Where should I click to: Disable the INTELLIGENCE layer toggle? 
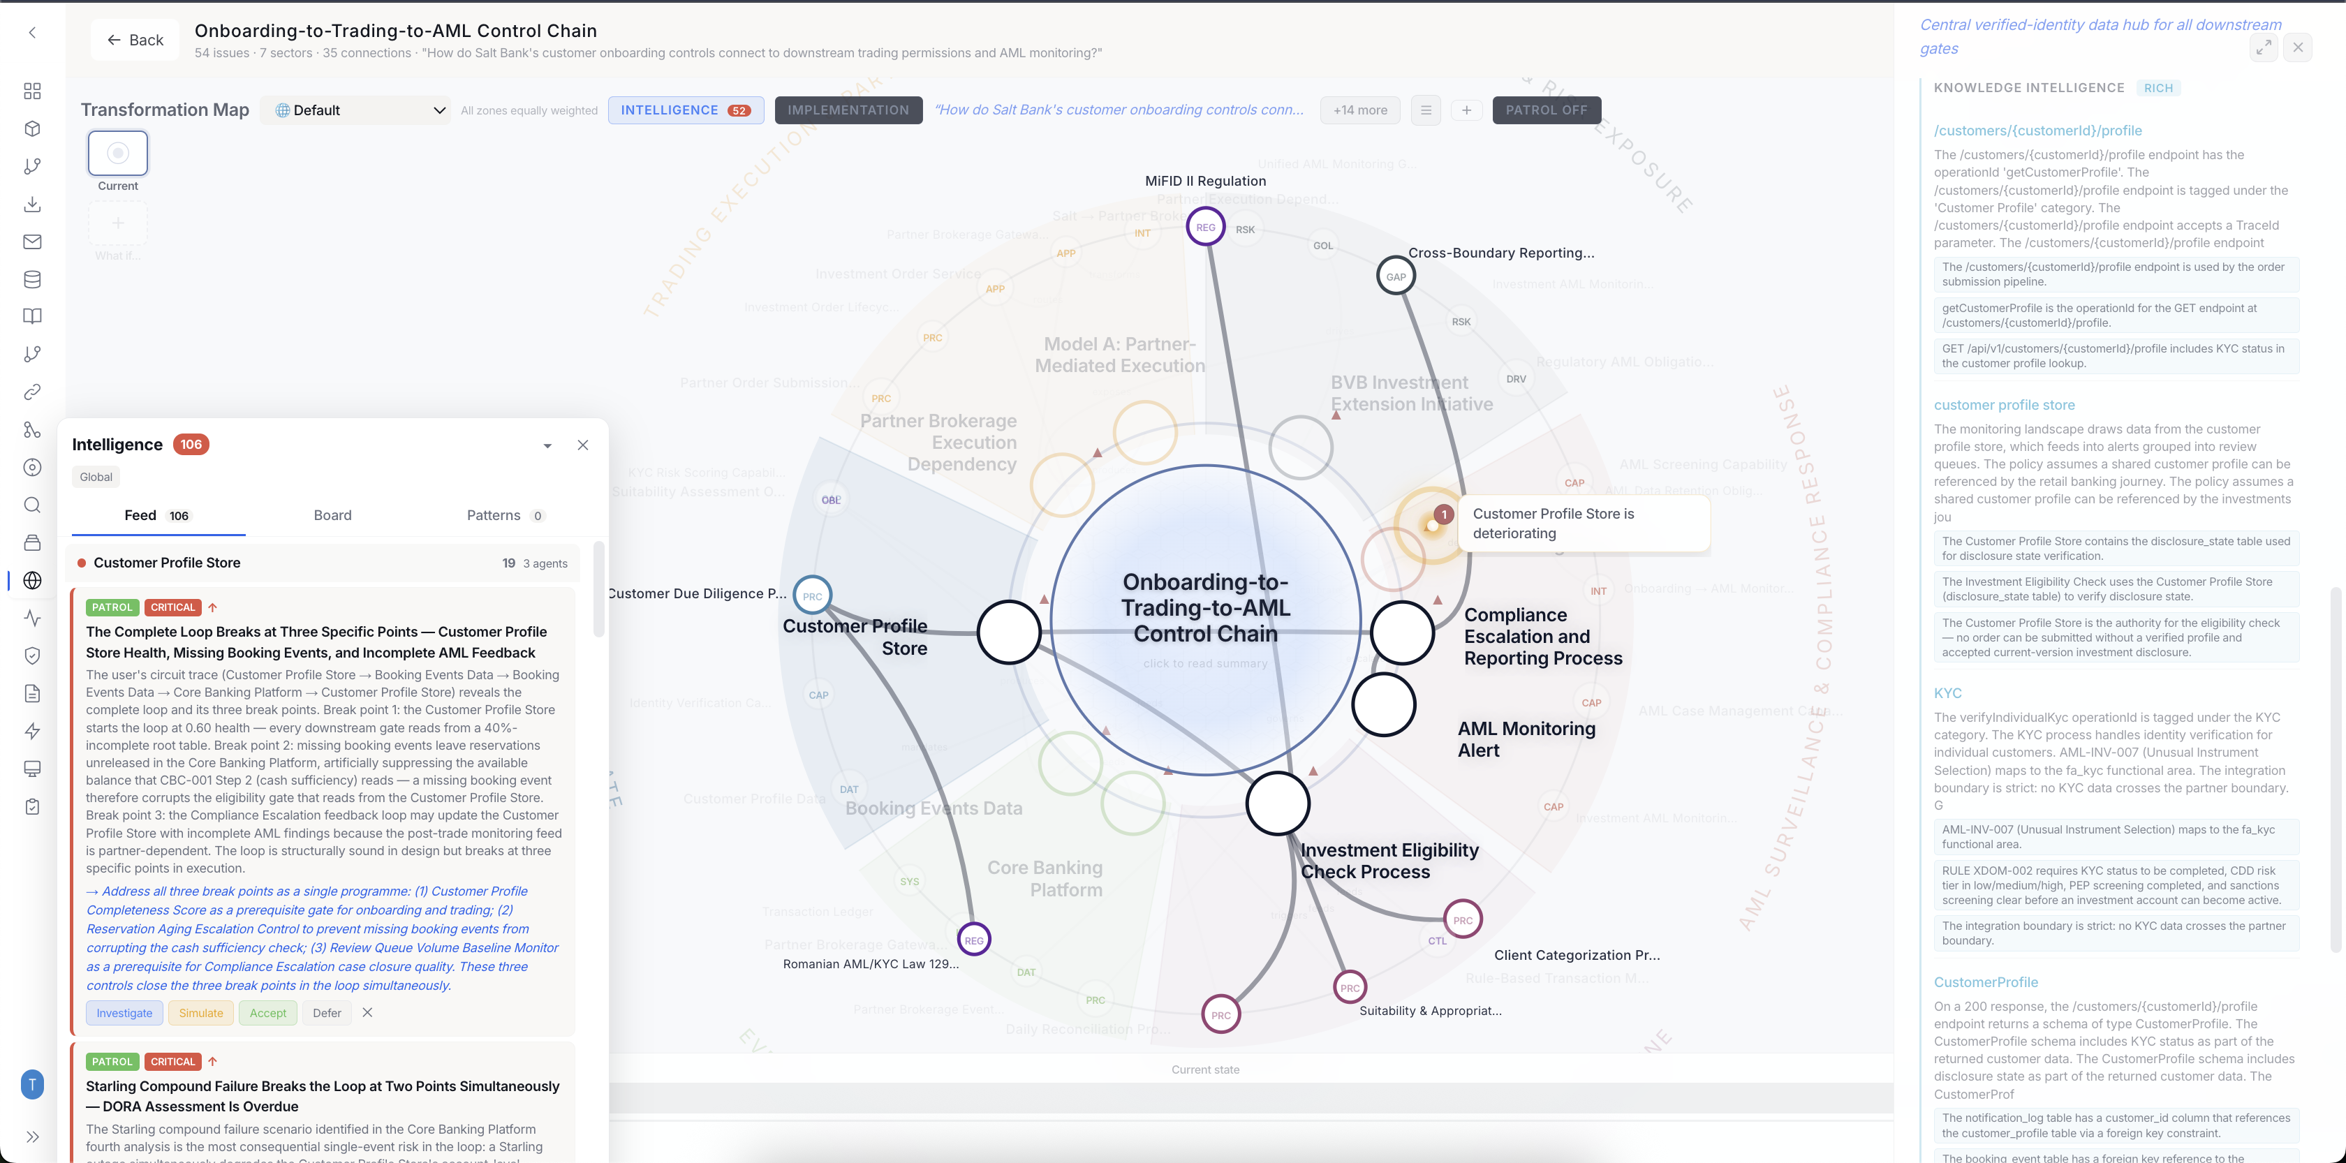click(x=686, y=110)
